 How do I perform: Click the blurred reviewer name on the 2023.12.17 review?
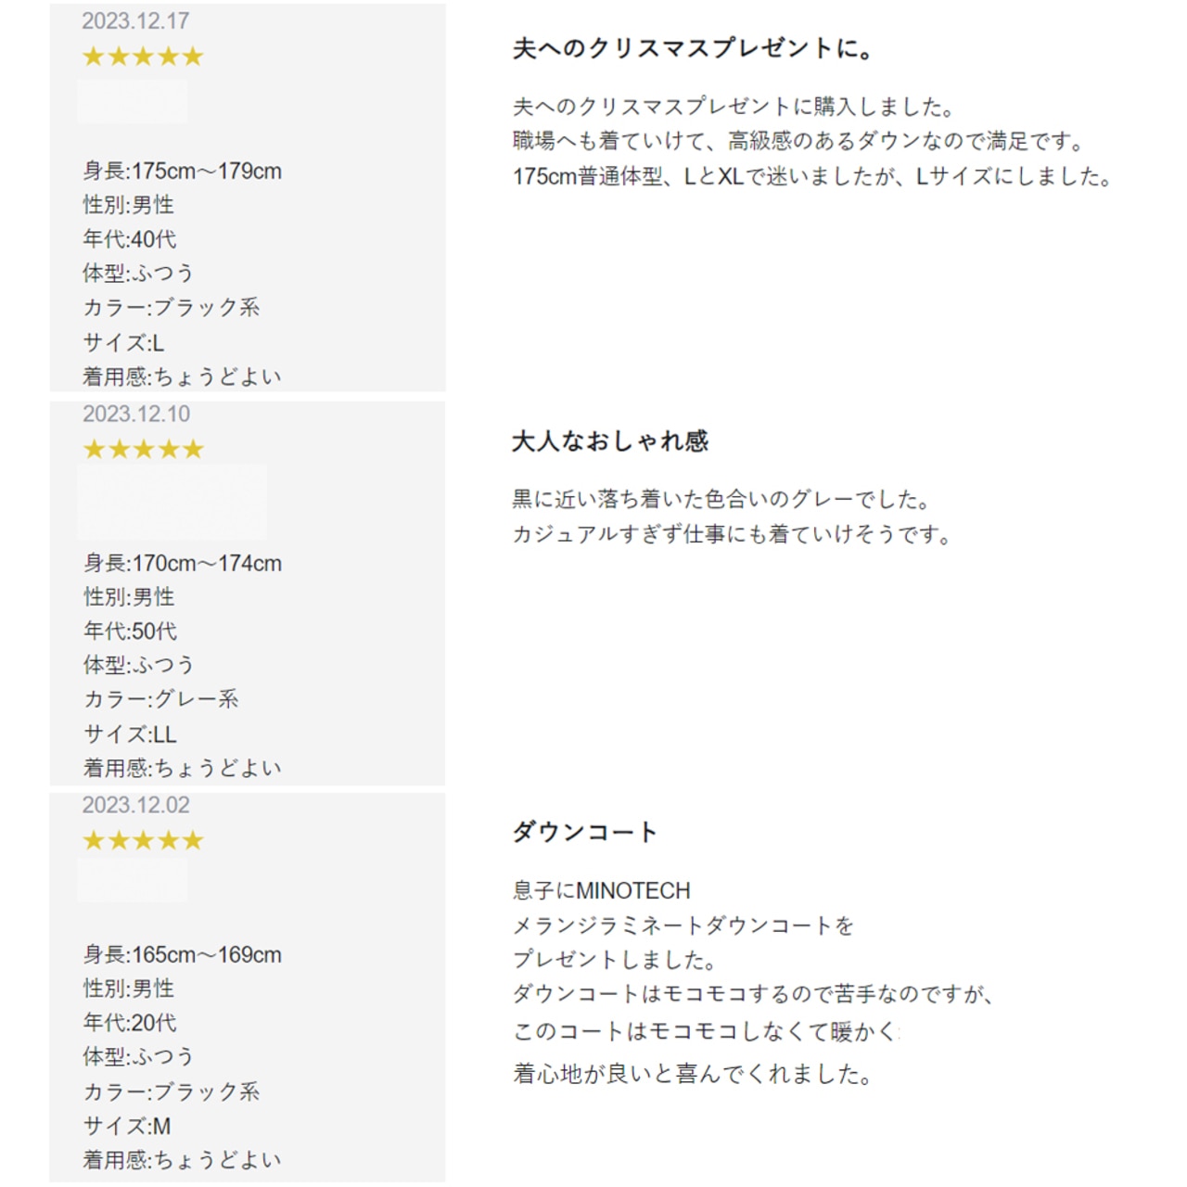tap(133, 101)
